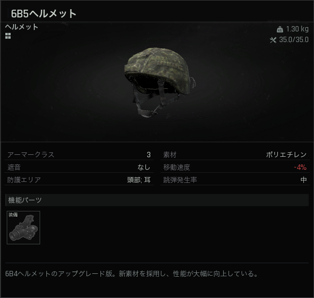The image size is (314, 298).
Task: Click the 6B5ヘルメット title text
Action: click(43, 14)
